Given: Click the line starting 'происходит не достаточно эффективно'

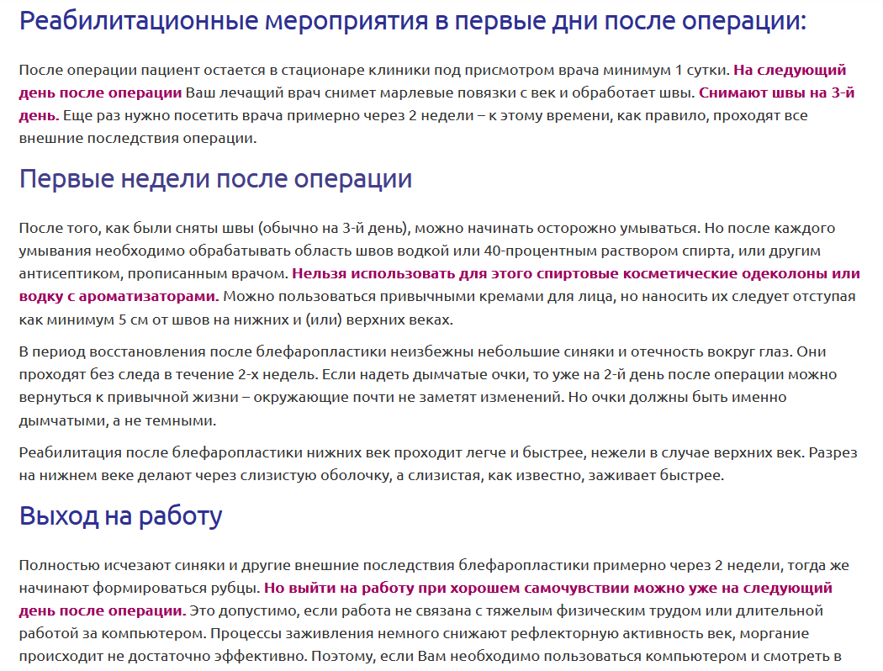Looking at the screenshot, I should click(x=431, y=657).
